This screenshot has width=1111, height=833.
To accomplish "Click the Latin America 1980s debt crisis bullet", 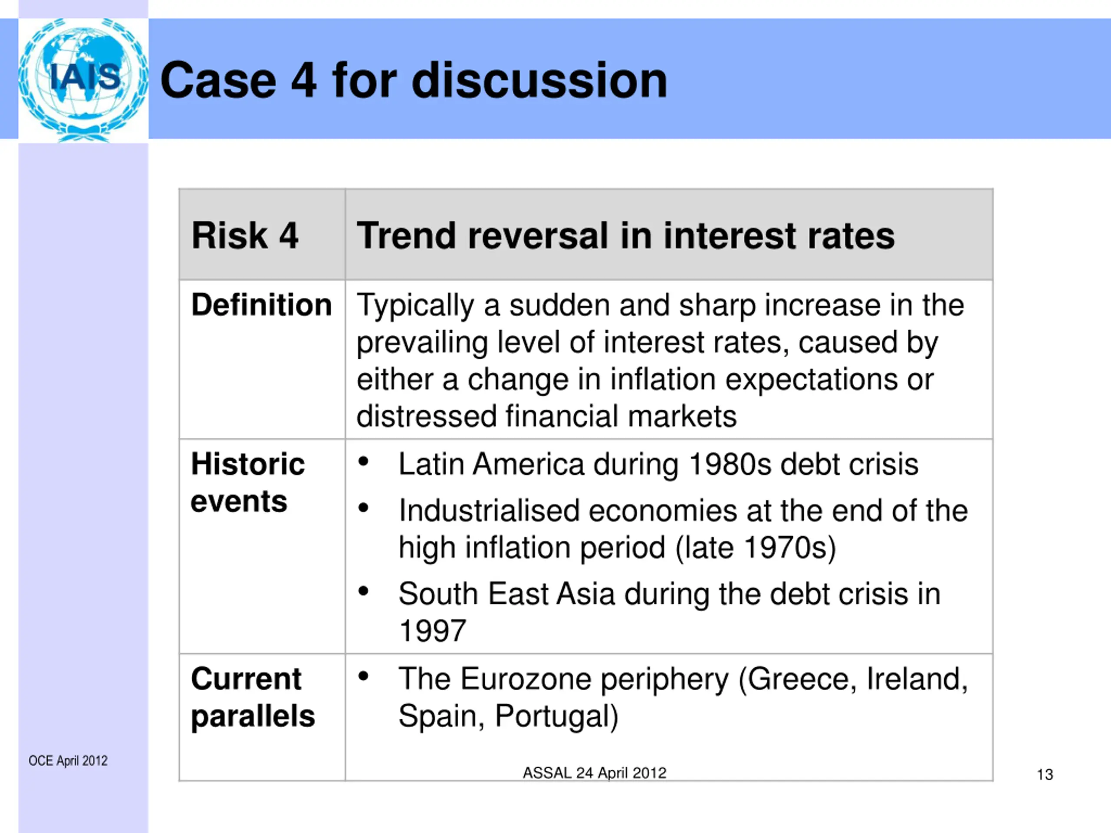I will point(658,464).
